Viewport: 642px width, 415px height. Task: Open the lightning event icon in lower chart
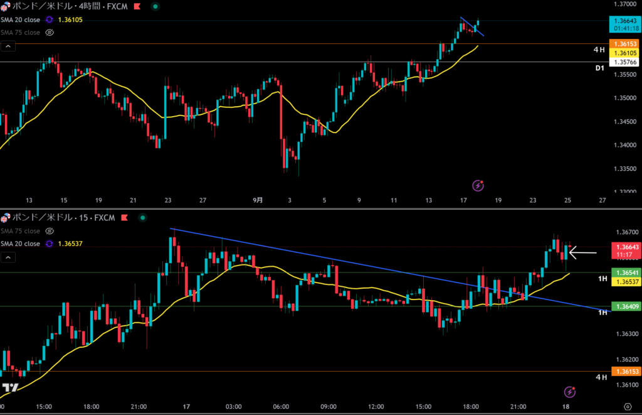[x=570, y=392]
